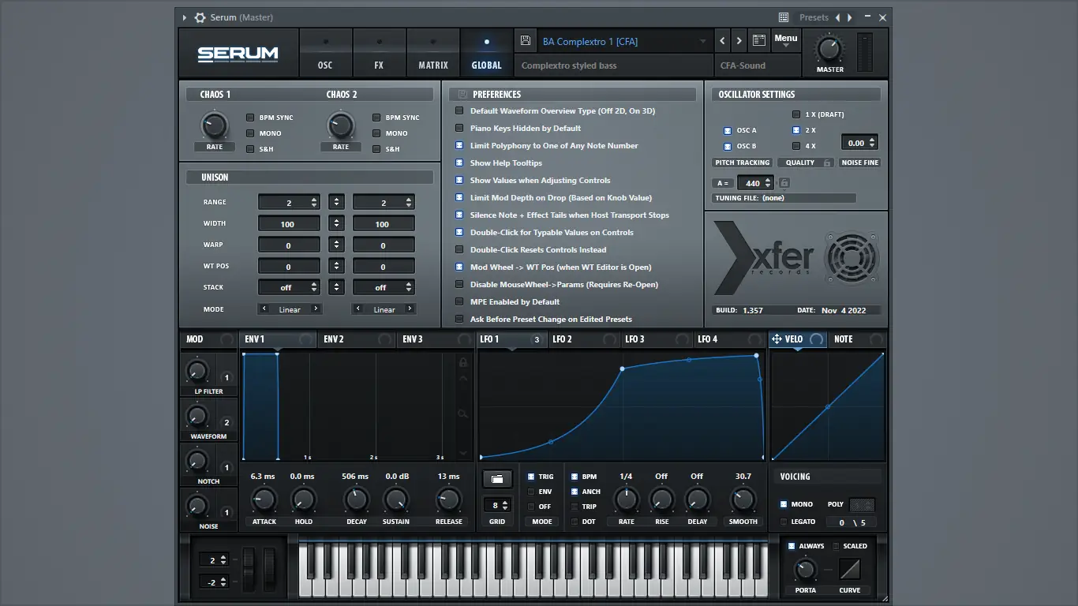Screen dimensions: 1078x606
Task: Enable MPE Enabled by Default
Action: (x=459, y=302)
